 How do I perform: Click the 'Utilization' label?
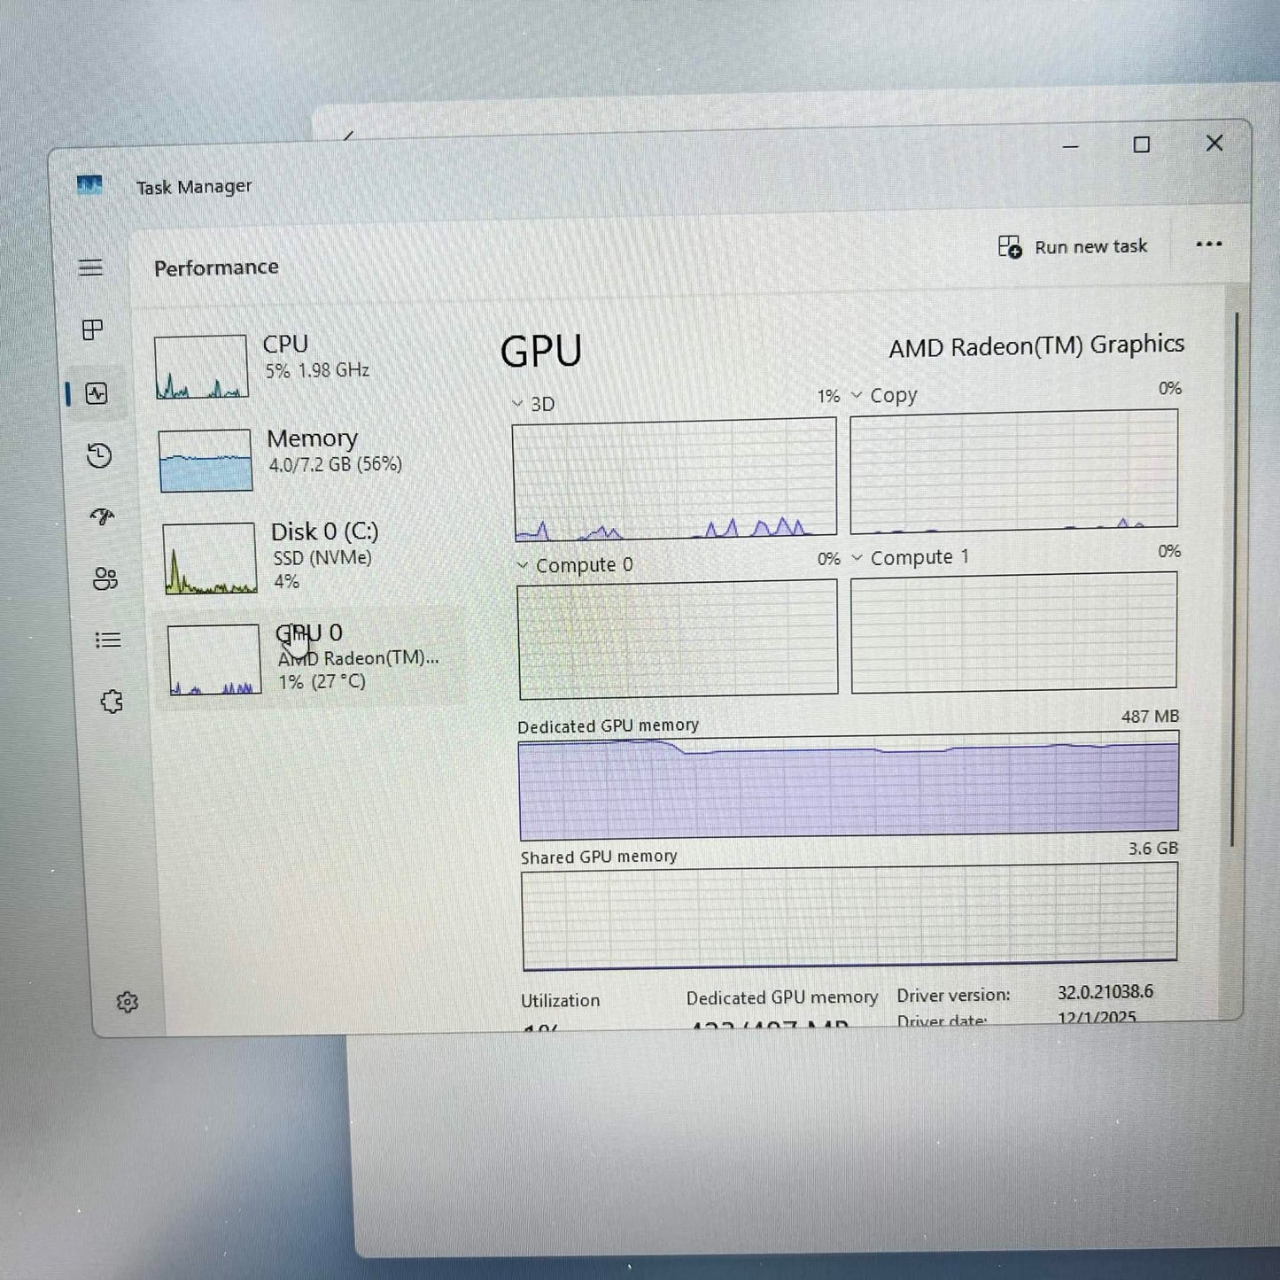tap(560, 1000)
